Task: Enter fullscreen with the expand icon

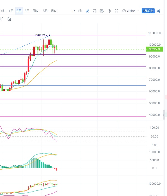Action: (116, 11)
